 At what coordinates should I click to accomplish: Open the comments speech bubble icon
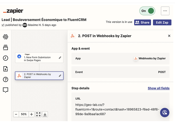click(x=5, y=90)
